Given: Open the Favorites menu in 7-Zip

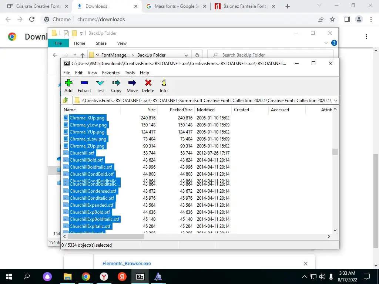Looking at the screenshot, I should coord(111,73).
